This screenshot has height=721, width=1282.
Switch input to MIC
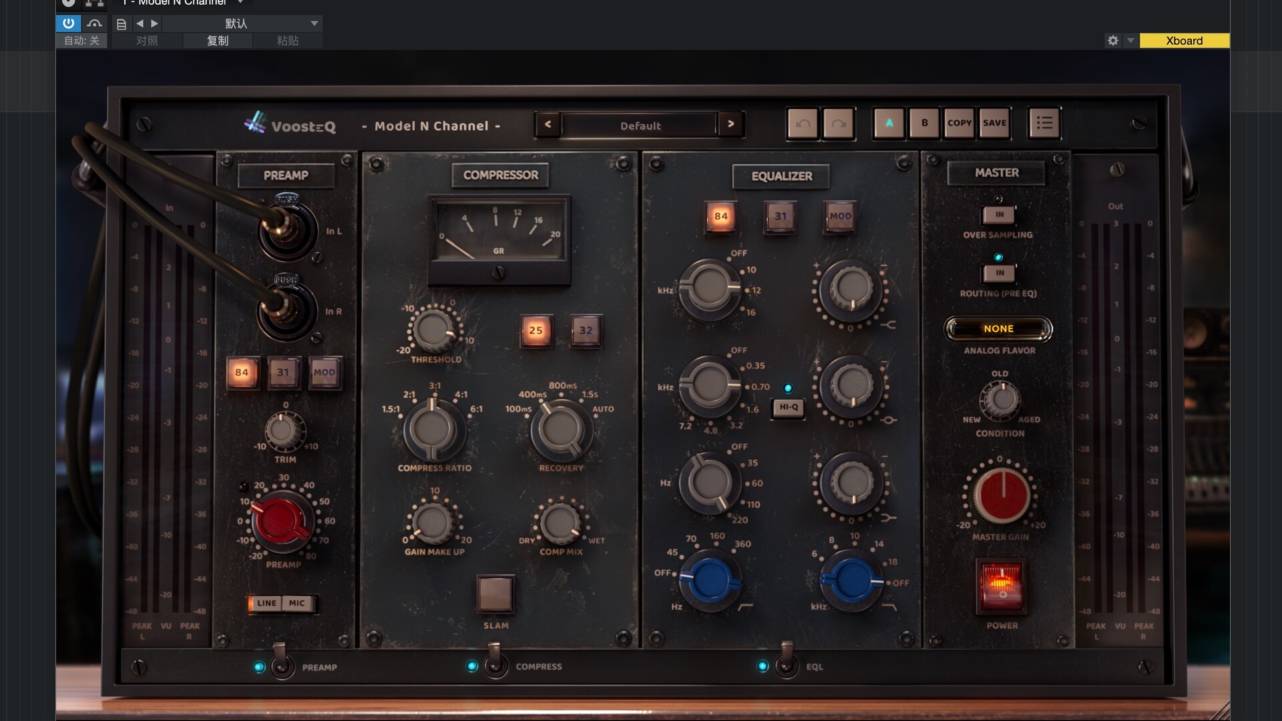point(297,604)
